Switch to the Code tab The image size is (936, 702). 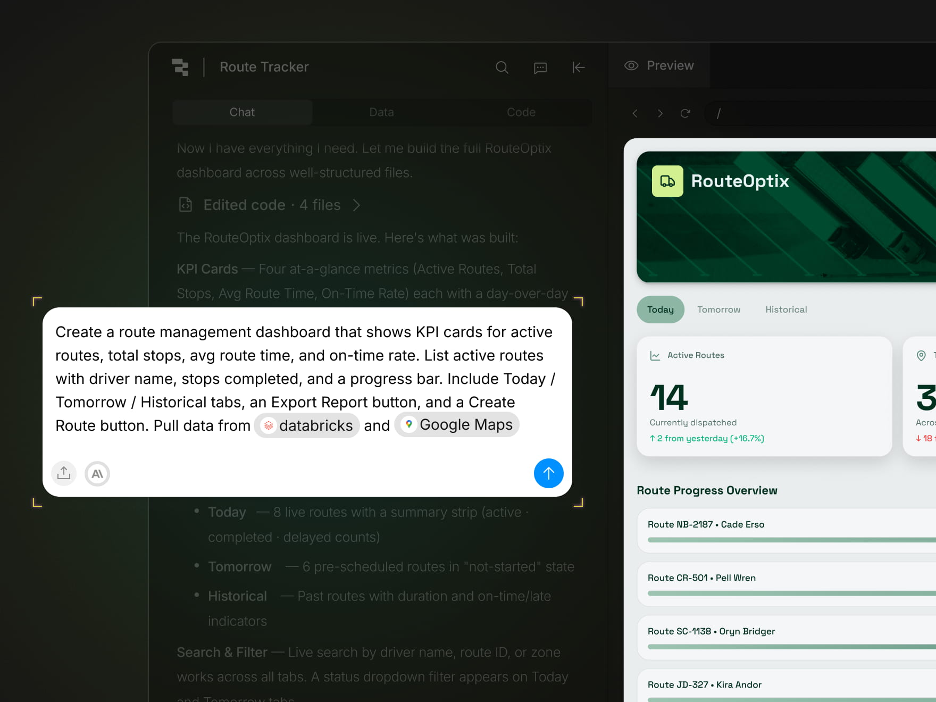(521, 112)
